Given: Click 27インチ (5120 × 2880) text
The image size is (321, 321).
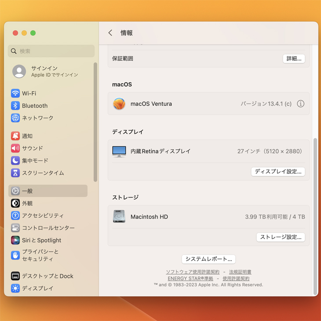Looking at the screenshot, I should [x=271, y=151].
